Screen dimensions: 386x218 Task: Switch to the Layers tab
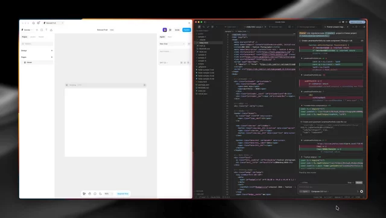[33, 37]
